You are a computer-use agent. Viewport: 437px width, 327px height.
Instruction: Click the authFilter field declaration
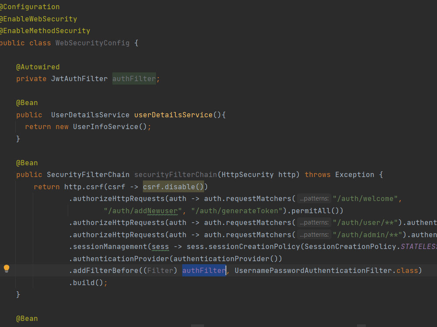[134, 78]
